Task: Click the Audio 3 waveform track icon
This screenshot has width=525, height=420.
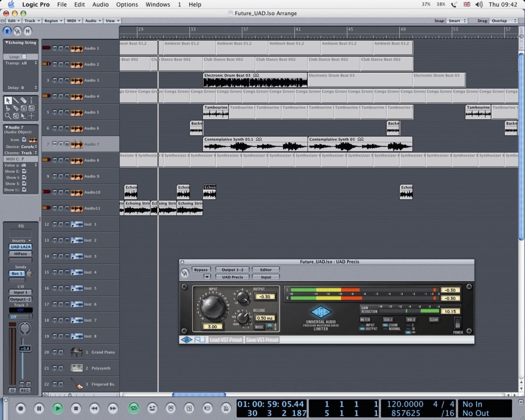Action: 77,80
